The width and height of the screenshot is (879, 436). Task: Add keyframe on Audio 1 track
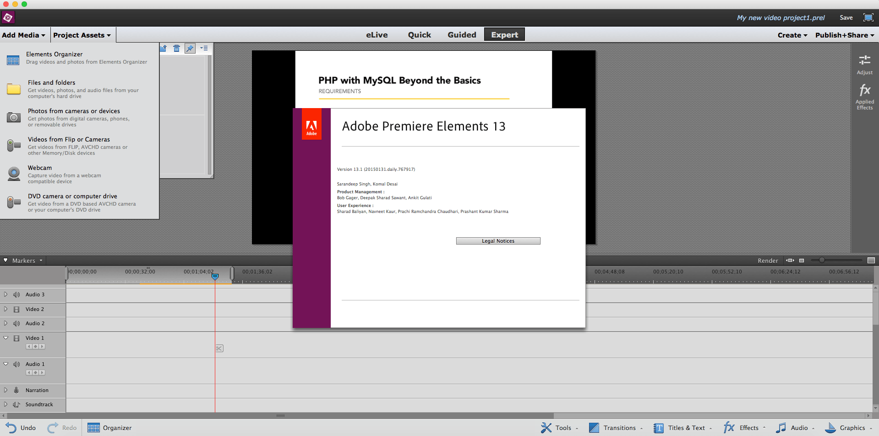35,373
